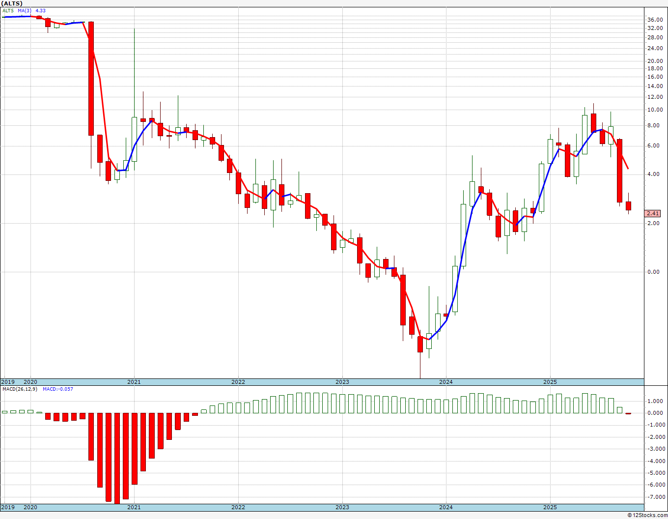Click 2023 on the MACD panel time axis
Screen dimensions: 668x519
[342, 507]
